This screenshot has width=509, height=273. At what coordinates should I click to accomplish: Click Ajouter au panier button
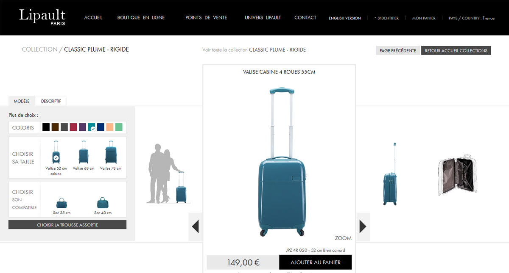tap(316, 262)
